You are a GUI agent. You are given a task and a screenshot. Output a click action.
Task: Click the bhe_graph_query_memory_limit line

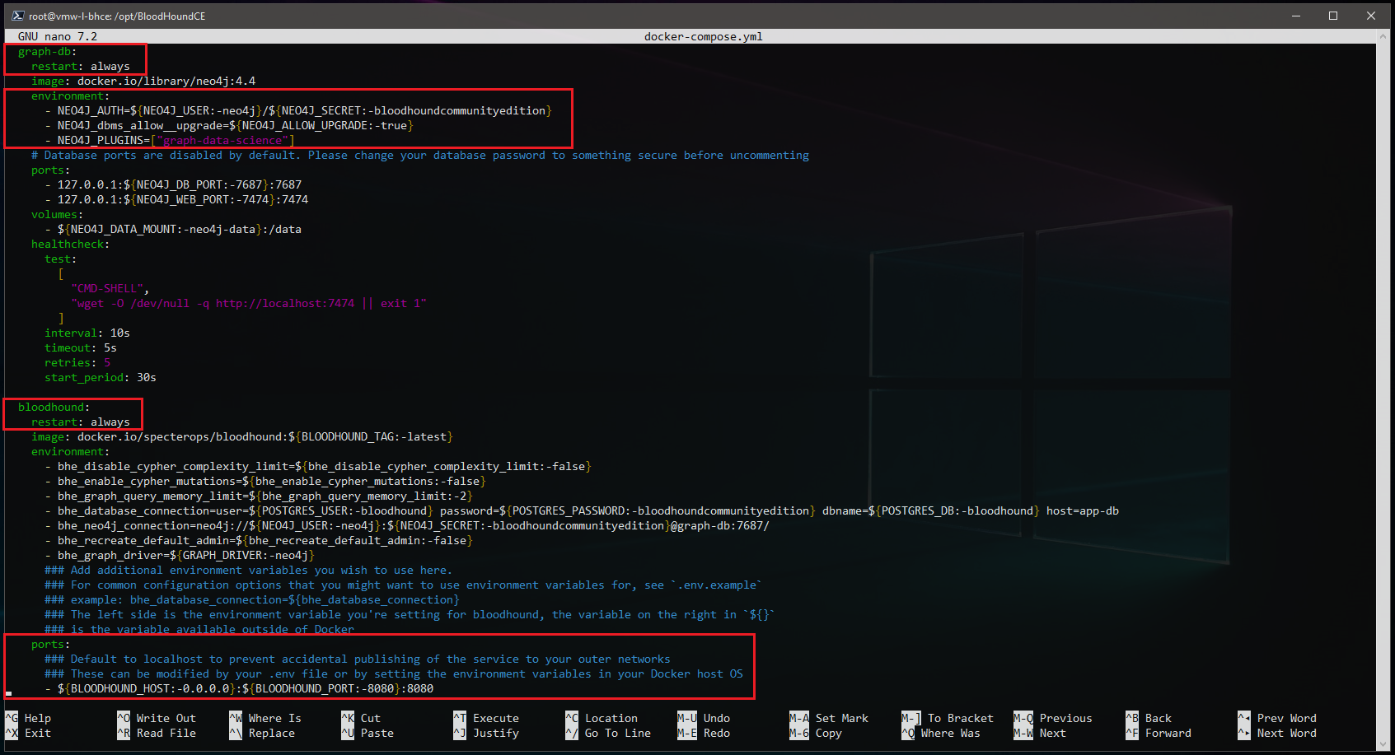coord(259,496)
